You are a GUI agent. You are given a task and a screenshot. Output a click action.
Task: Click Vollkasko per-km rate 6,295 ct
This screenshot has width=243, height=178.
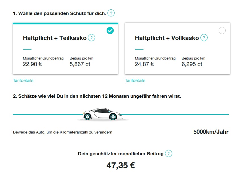[x=192, y=64]
